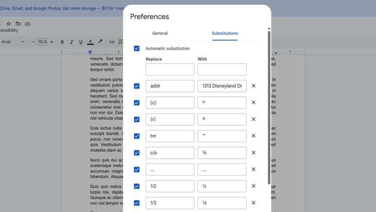Star the document with the star icon

[9, 24]
